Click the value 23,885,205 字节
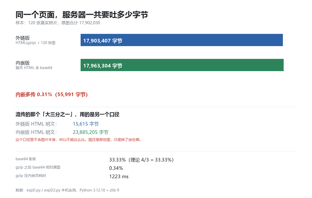 (x=90, y=132)
